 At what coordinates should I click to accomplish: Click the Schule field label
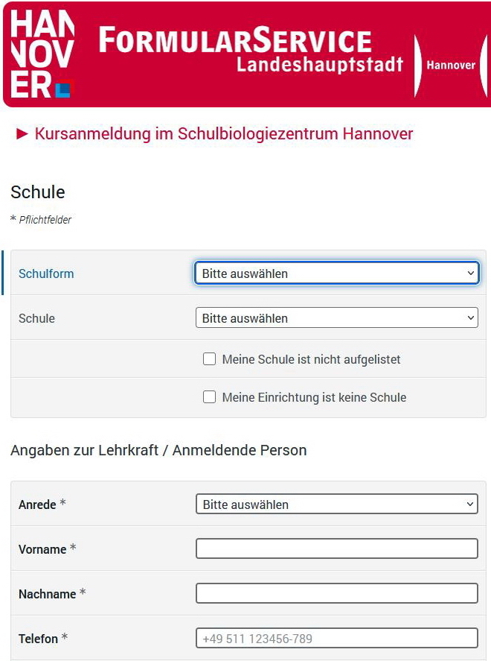[36, 318]
